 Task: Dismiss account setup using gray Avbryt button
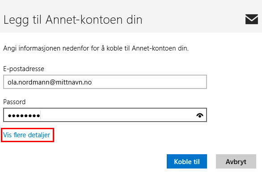[236, 161]
